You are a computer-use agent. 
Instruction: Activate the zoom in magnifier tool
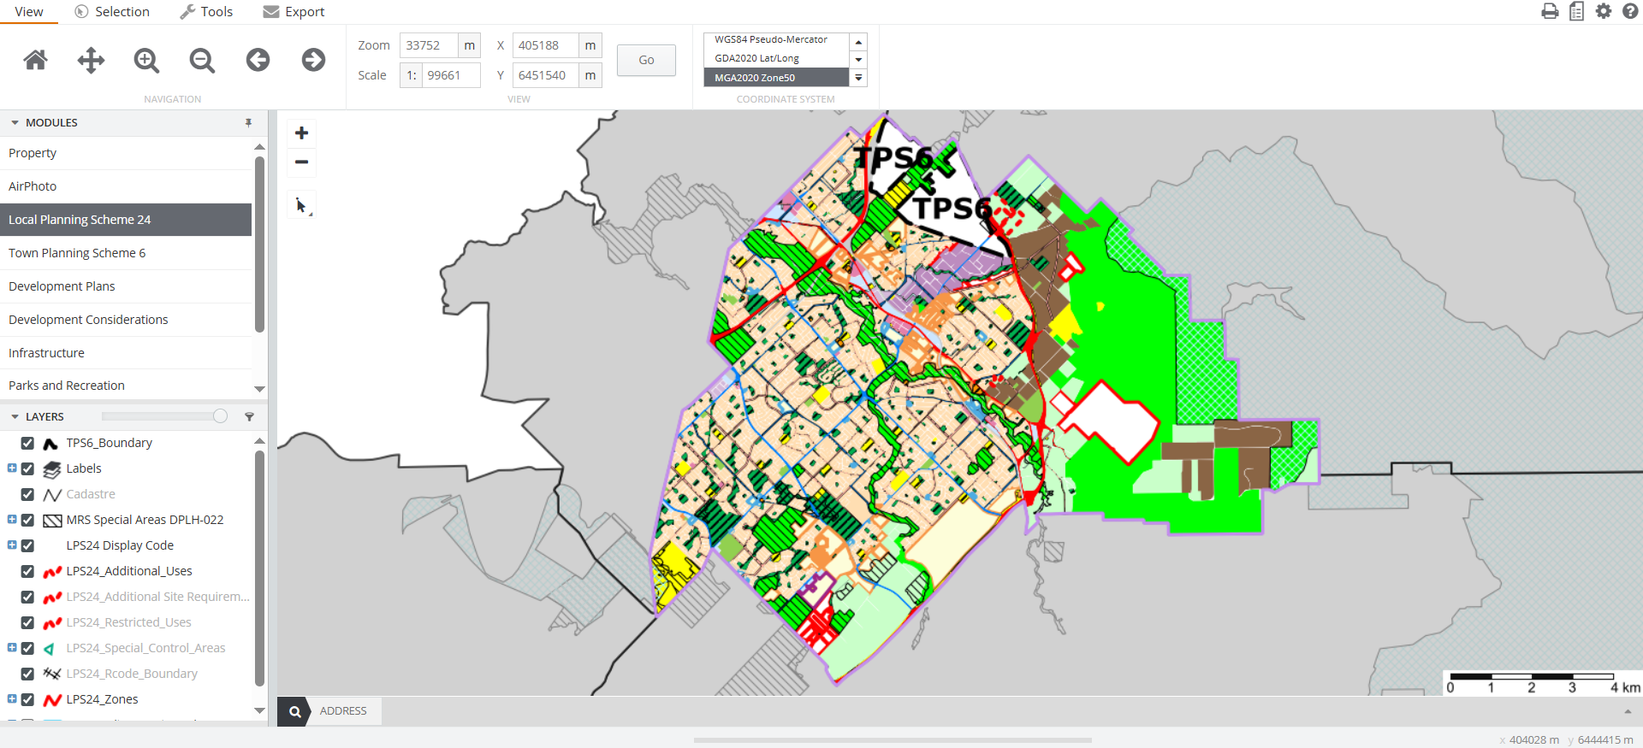pyautogui.click(x=146, y=60)
